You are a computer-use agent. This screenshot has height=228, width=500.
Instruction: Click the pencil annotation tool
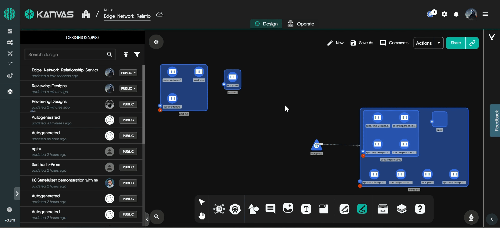(x=344, y=209)
